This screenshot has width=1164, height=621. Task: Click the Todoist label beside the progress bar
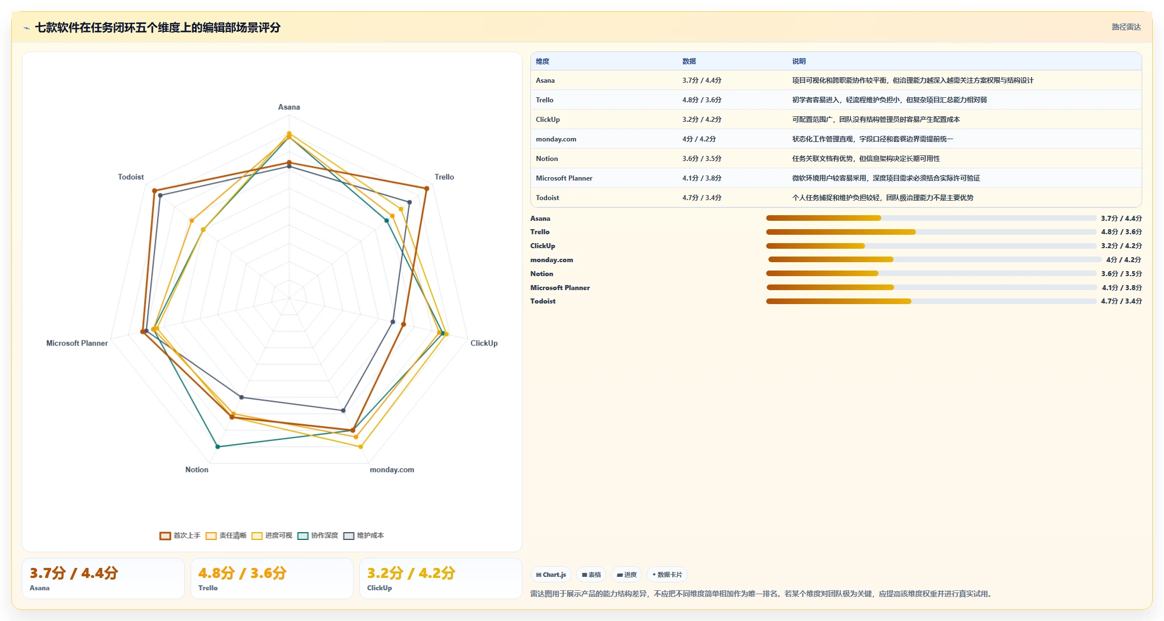(x=543, y=301)
